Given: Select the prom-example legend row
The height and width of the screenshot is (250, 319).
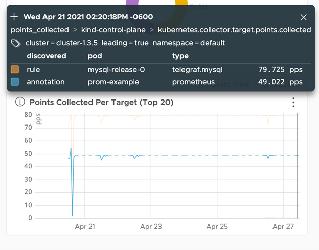Looking at the screenshot, I should (161, 82).
